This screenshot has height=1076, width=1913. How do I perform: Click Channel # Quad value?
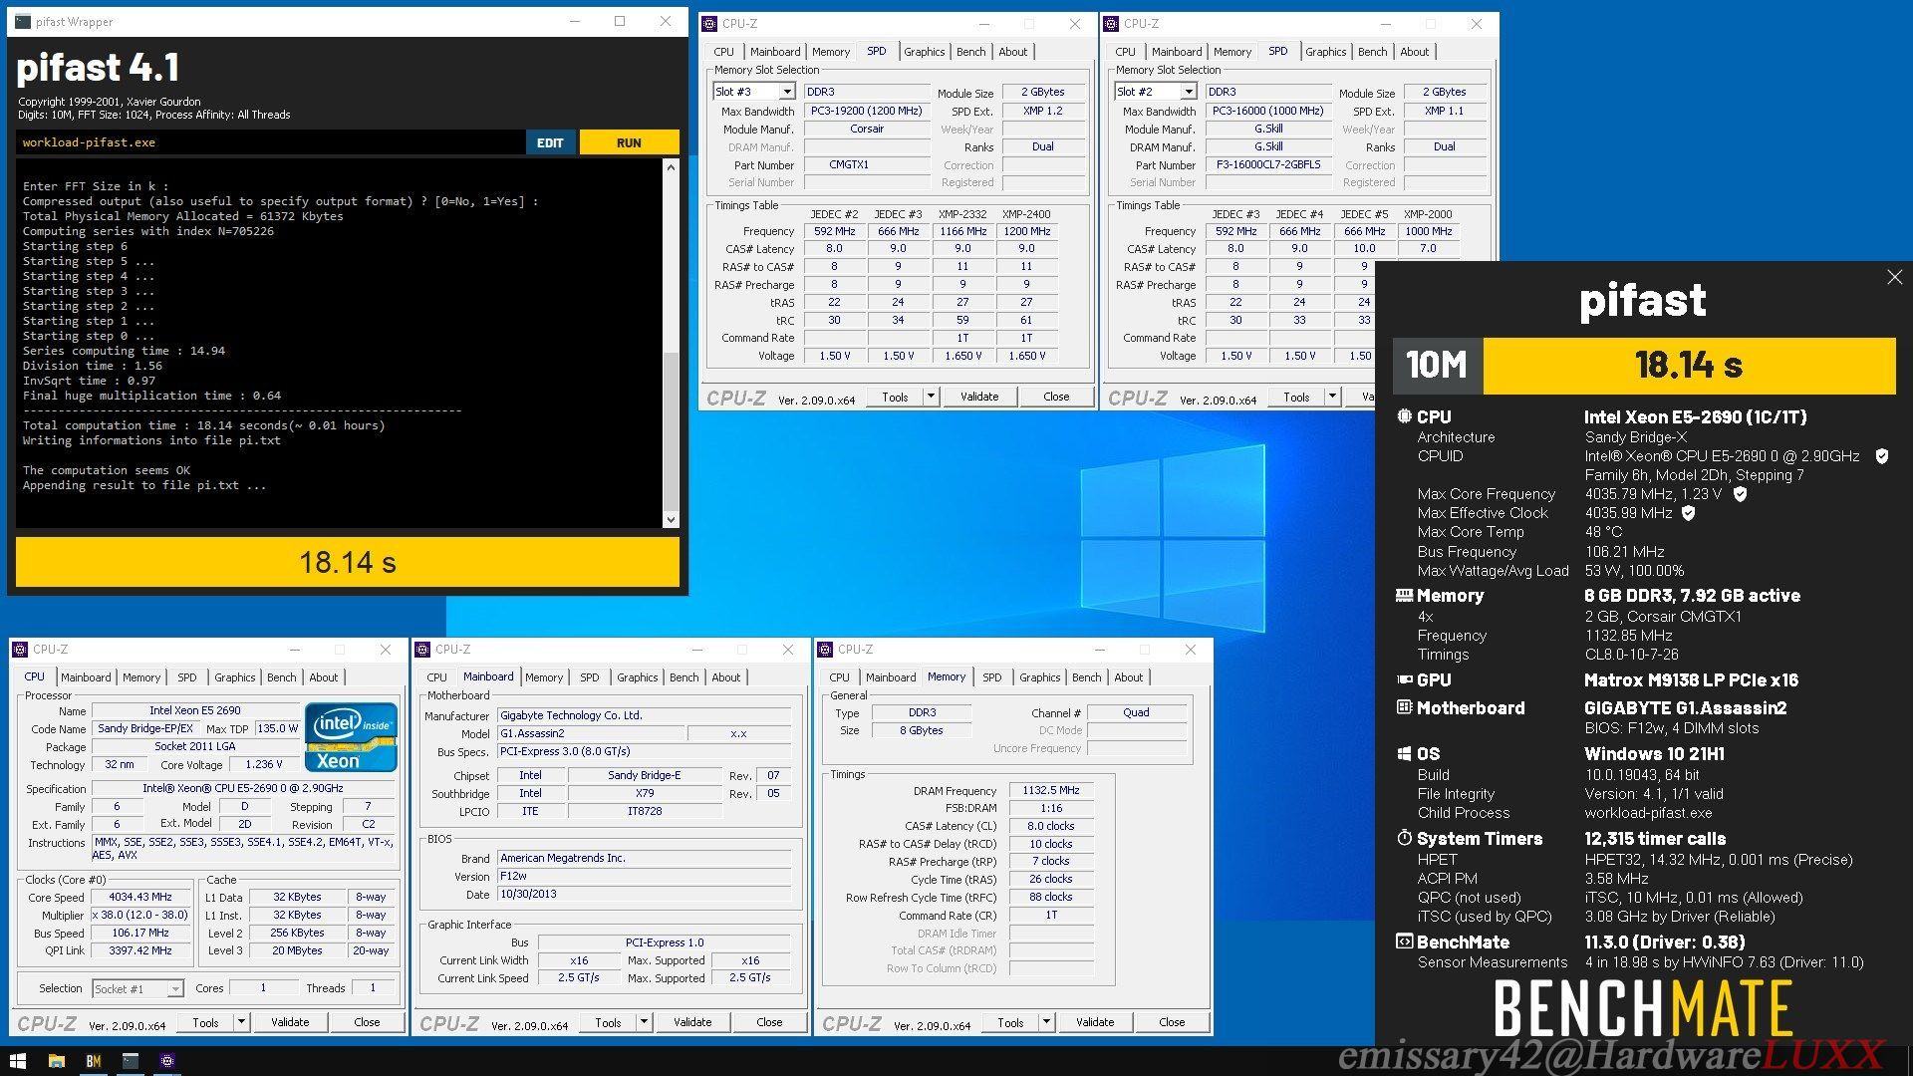pos(1136,712)
